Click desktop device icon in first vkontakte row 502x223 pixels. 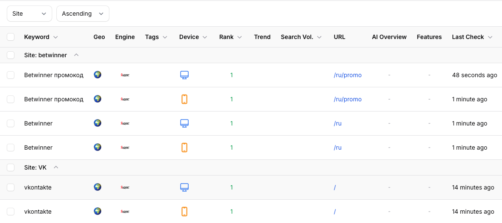click(184, 187)
